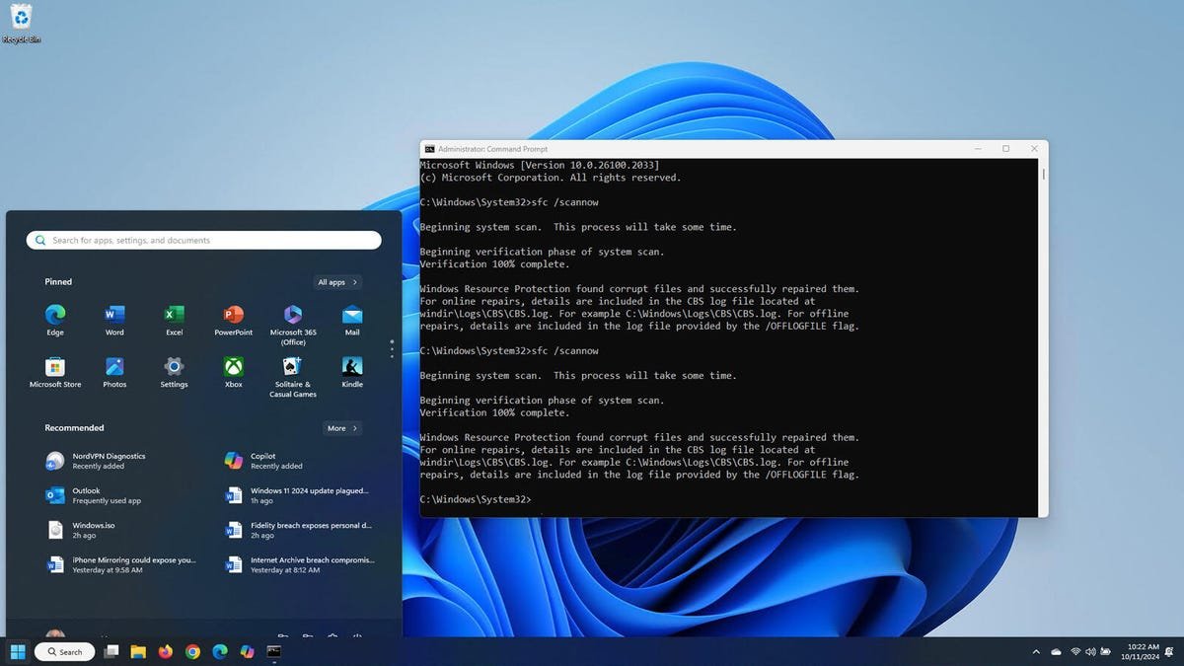The height and width of the screenshot is (666, 1184).
Task: Expand More recommended items
Action: pos(342,428)
